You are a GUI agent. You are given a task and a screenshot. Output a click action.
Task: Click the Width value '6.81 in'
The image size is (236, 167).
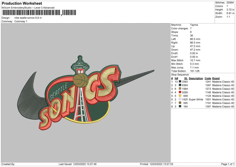pyautogui.click(x=230, y=13)
